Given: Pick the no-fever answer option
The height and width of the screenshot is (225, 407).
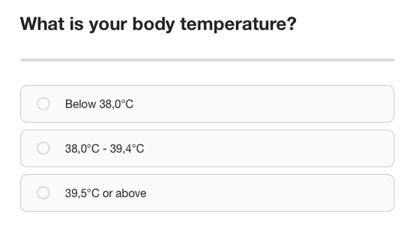Looking at the screenshot, I should click(207, 104).
